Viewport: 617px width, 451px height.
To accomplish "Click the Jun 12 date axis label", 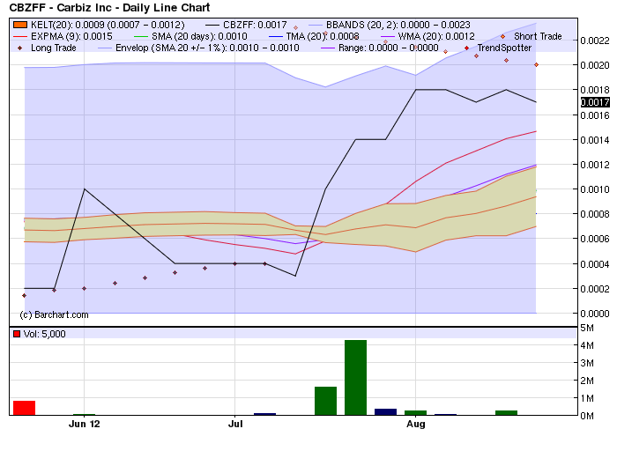I will pyautogui.click(x=85, y=424).
